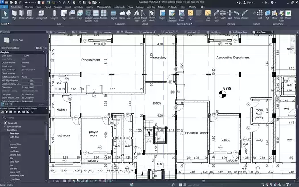299x187 pixels.
Task: Open the Set work plane dropdown arrow
Action: 268,20
